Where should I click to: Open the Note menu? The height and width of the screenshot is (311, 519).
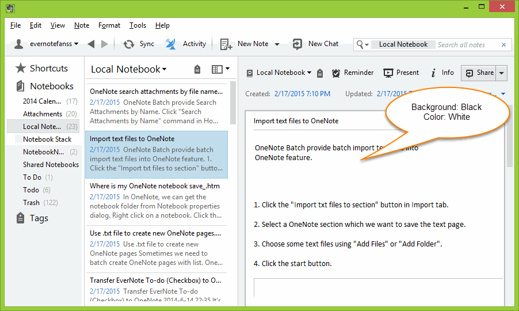pyautogui.click(x=82, y=25)
